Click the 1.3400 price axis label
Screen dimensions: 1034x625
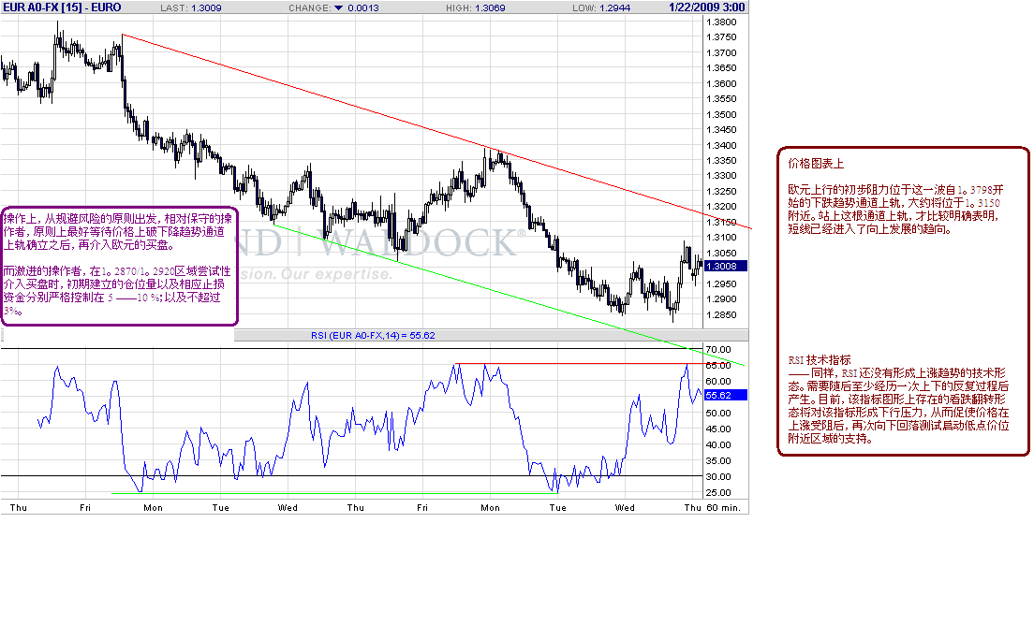tap(721, 146)
